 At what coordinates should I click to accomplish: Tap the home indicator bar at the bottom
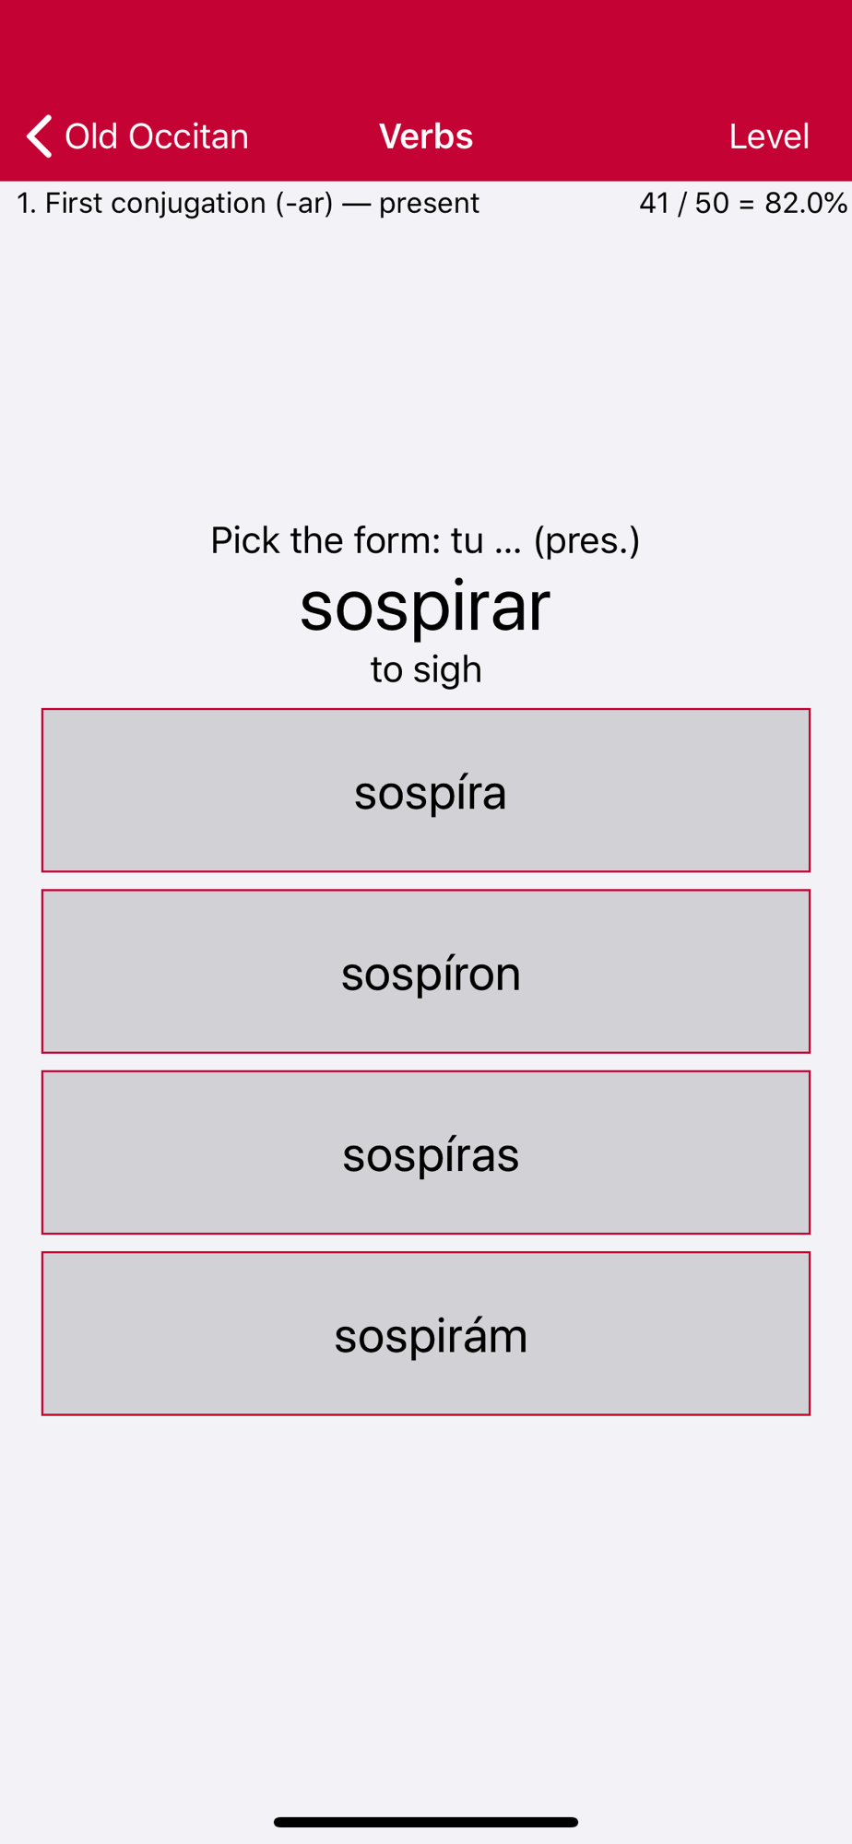[x=426, y=1822]
